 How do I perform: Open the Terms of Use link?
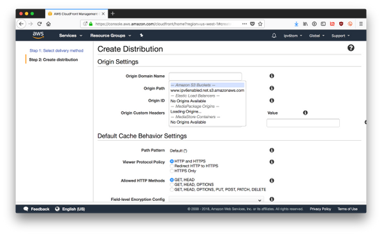coord(348,209)
